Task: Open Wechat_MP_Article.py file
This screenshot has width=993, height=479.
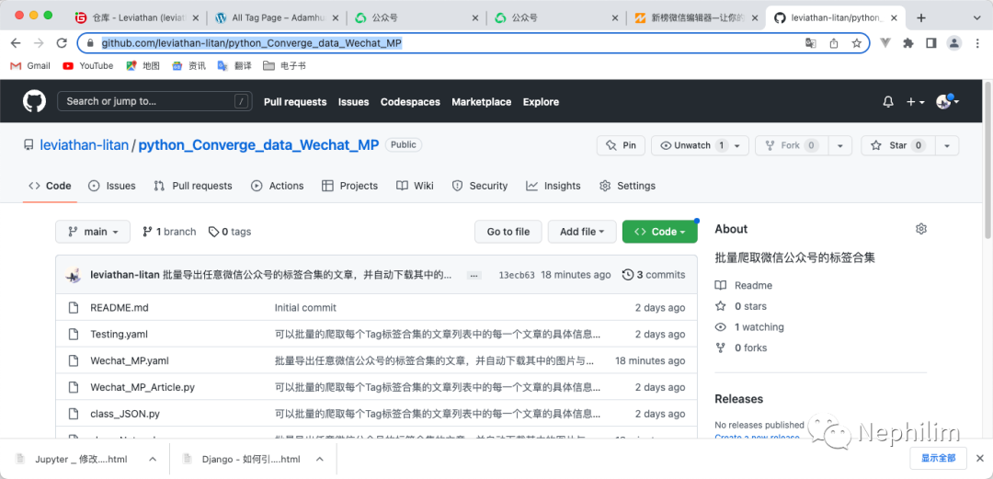Action: [143, 387]
